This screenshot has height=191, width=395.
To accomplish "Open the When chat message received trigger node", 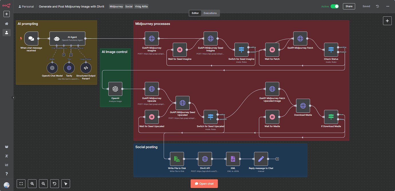I will point(31,39).
